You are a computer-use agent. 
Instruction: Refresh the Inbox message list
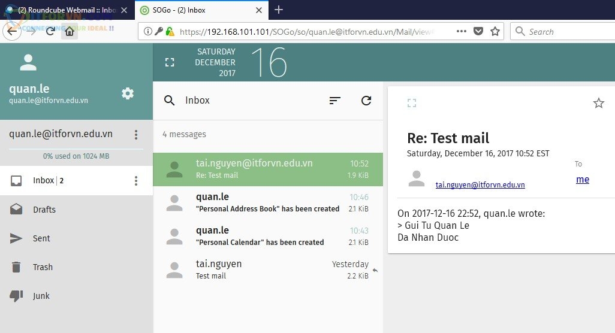[x=366, y=101]
